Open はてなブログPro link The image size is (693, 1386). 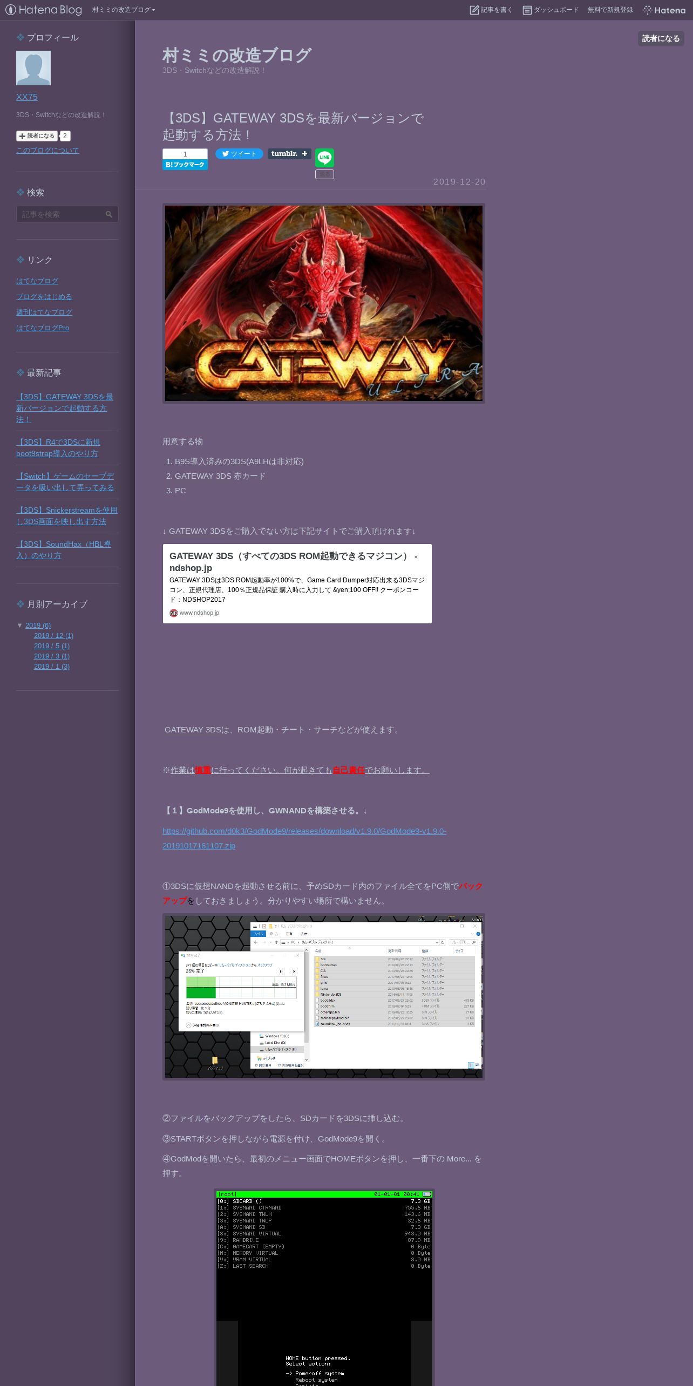43,328
